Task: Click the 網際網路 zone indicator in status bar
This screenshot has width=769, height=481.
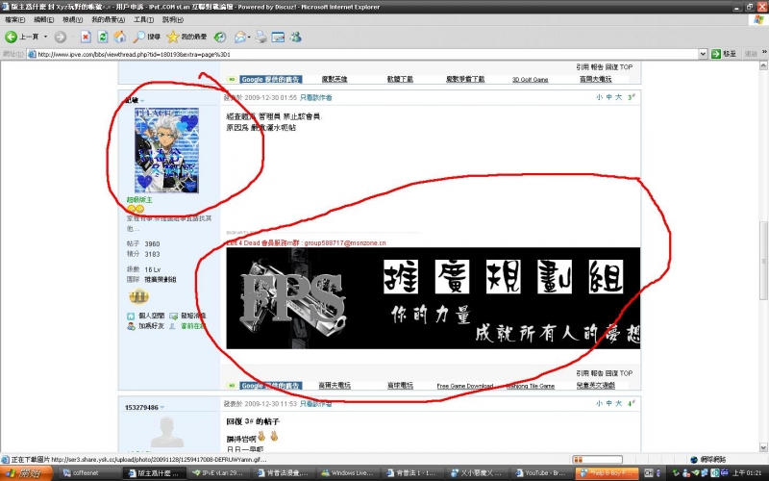Action: click(707, 460)
